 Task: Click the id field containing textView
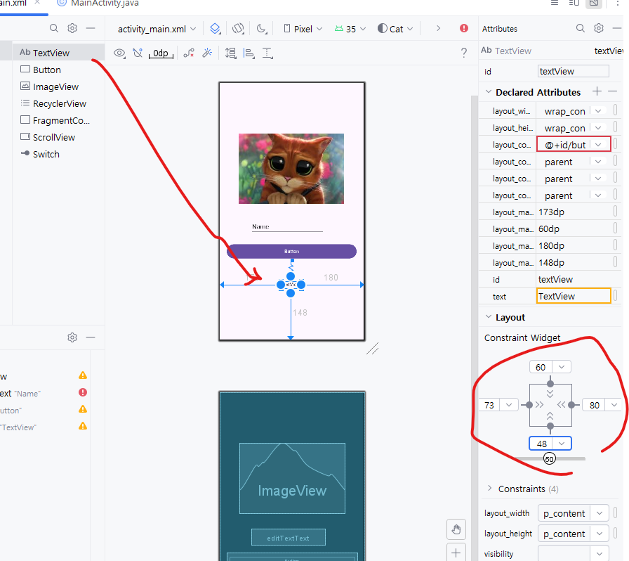pos(574,71)
